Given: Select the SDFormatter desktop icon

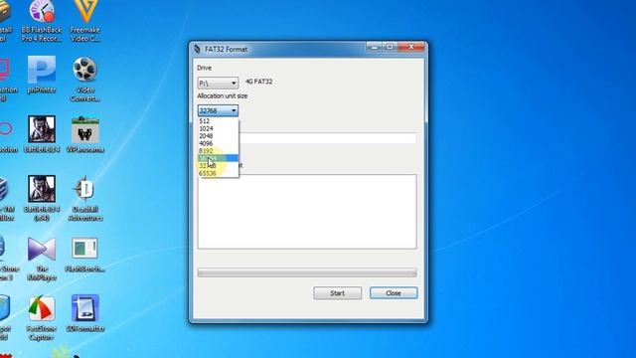Looking at the screenshot, I should (85, 313).
